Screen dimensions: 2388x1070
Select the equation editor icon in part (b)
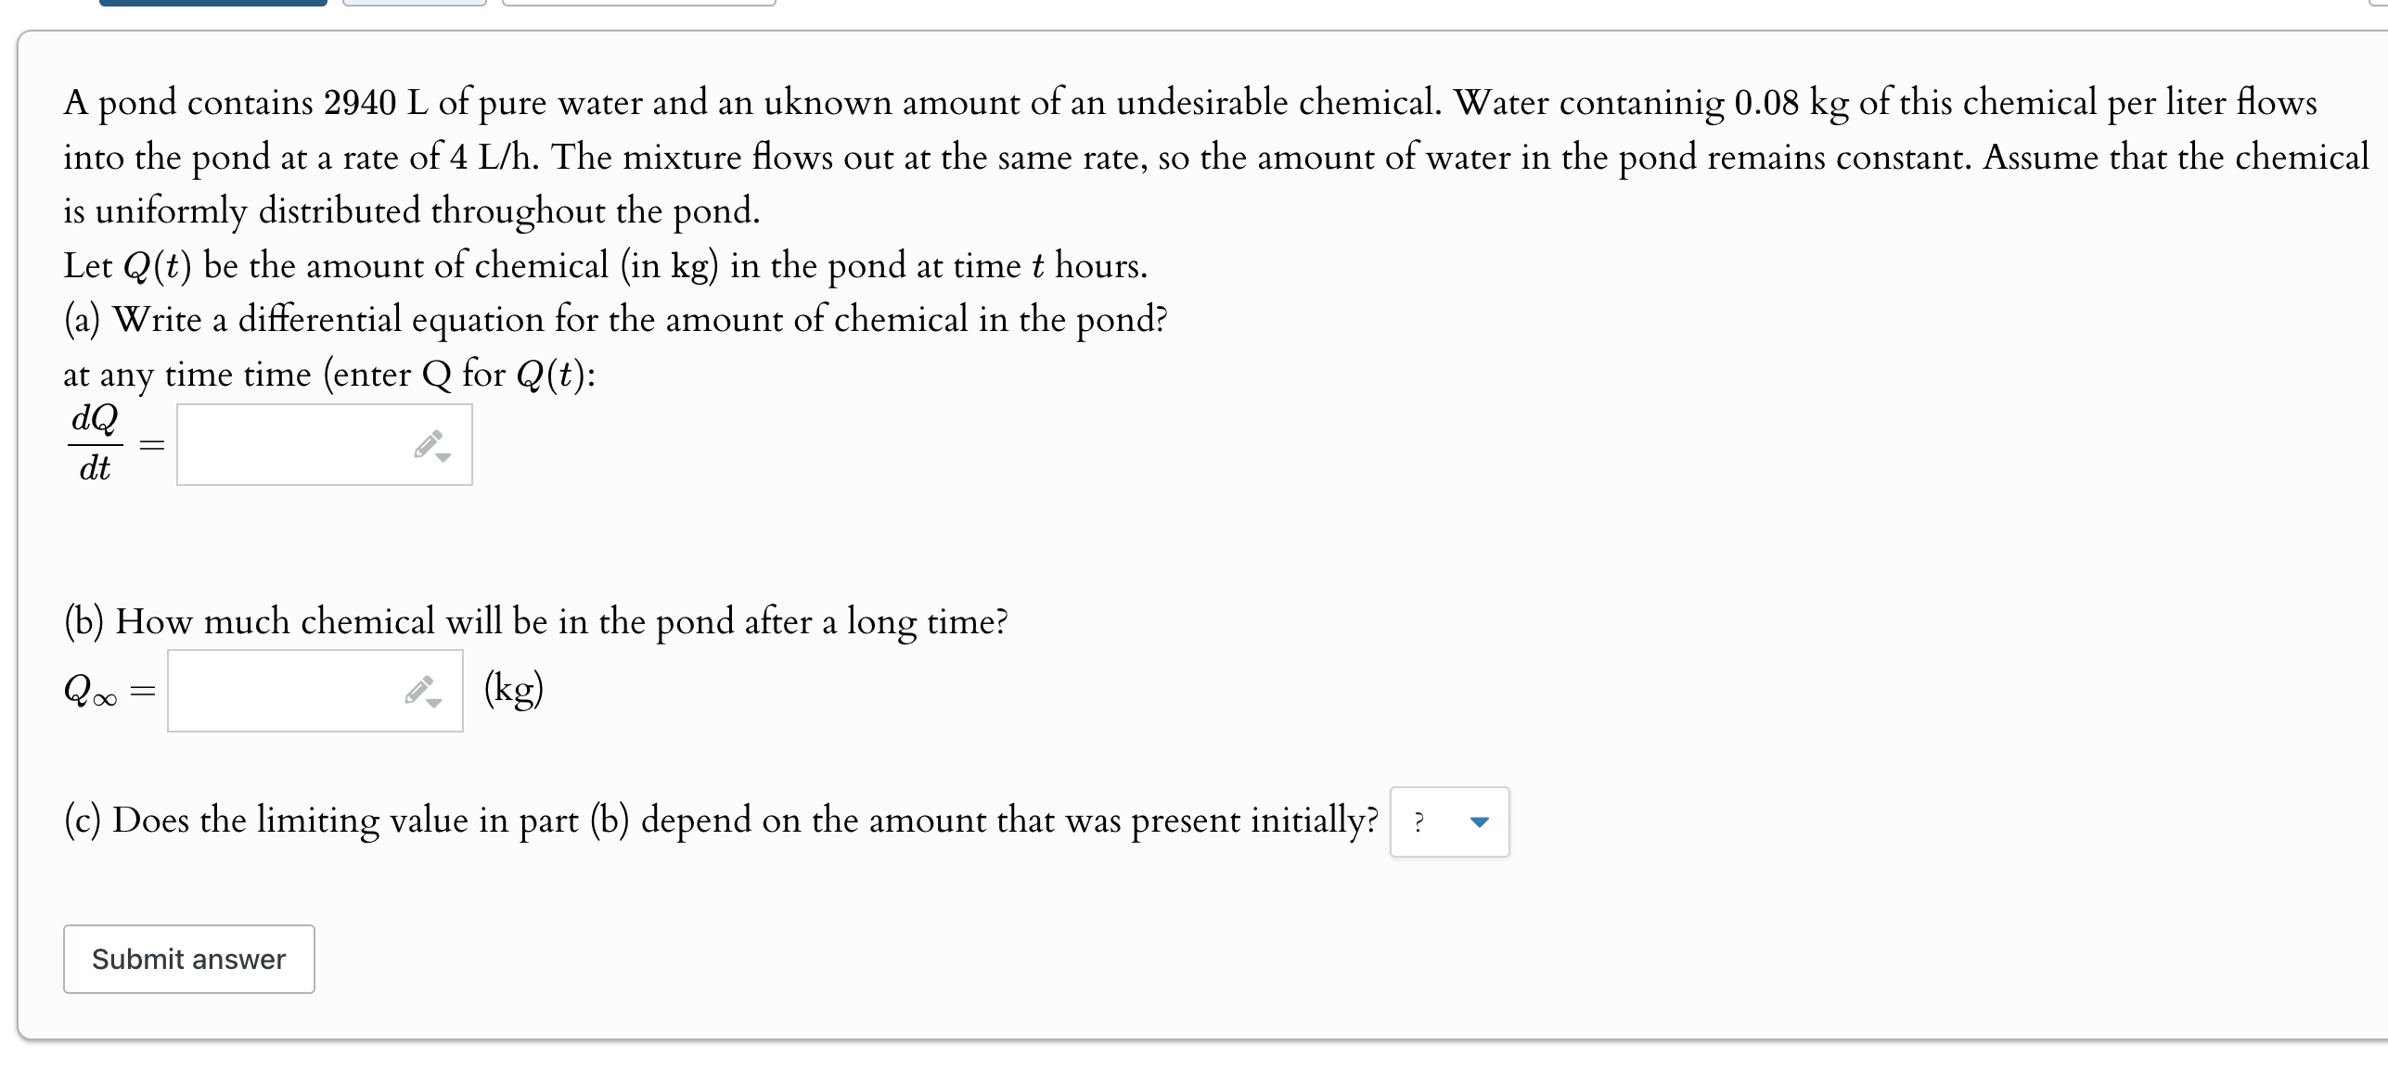(417, 688)
